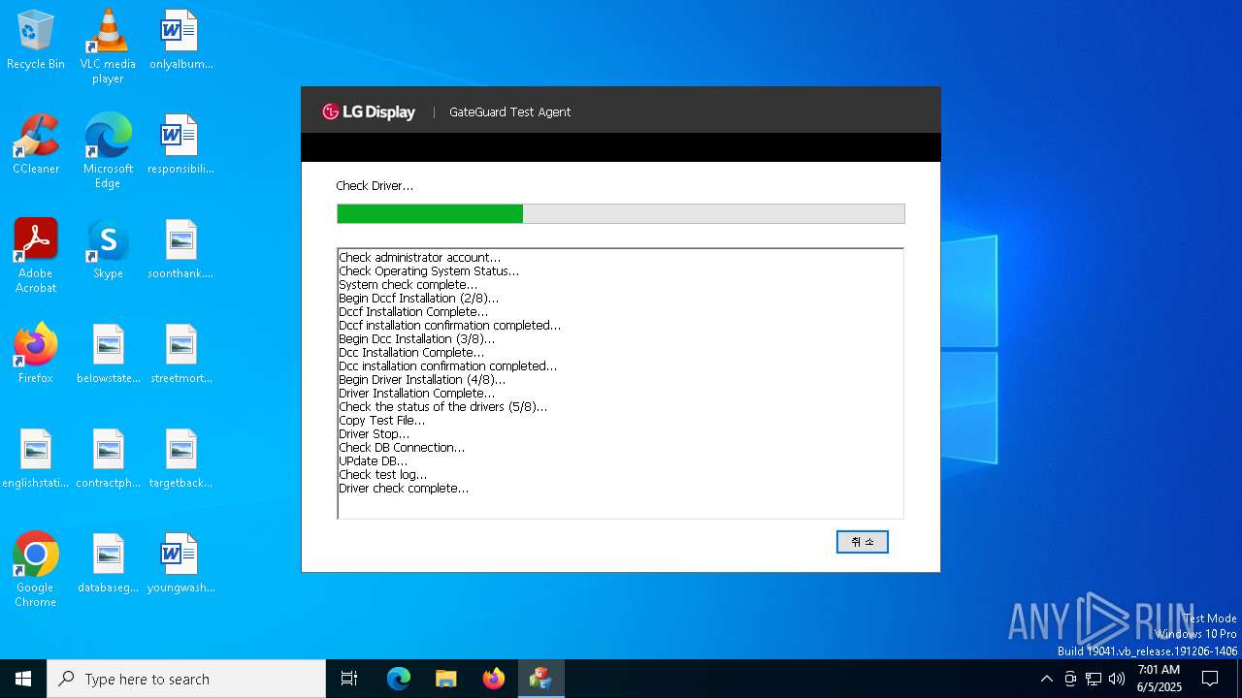
Task: Select log line 'Check DB Connection...'
Action: pos(402,447)
